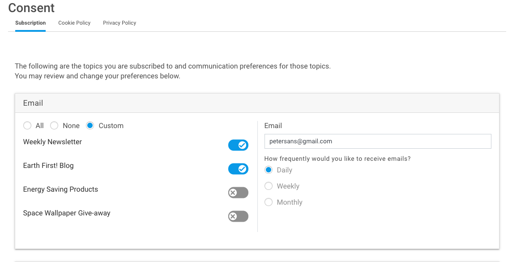Viewport: 512px width, 262px height.
Task: Click the Weekly Newsletter topic label
Action: click(x=52, y=142)
